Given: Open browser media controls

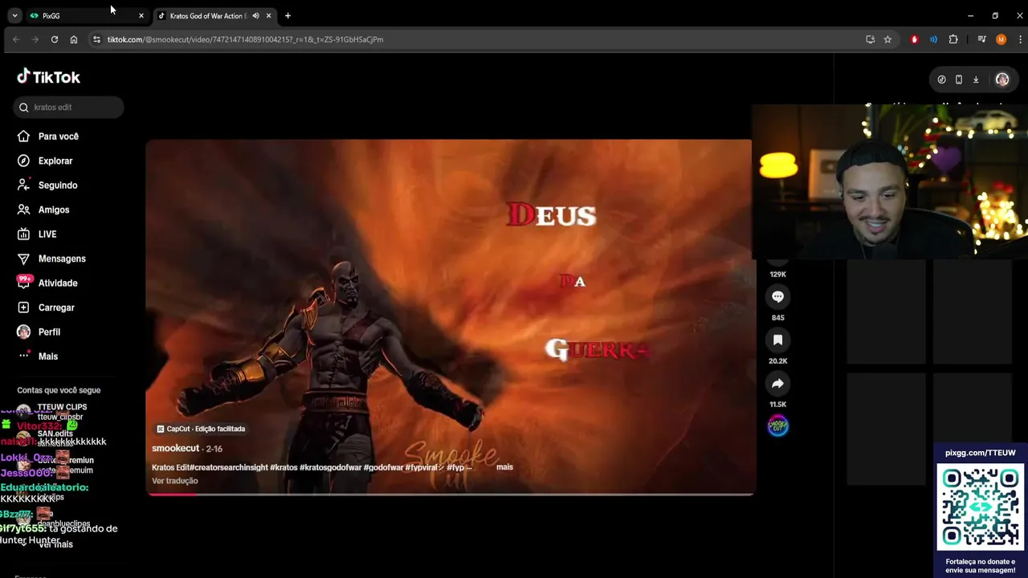Looking at the screenshot, I should (981, 39).
